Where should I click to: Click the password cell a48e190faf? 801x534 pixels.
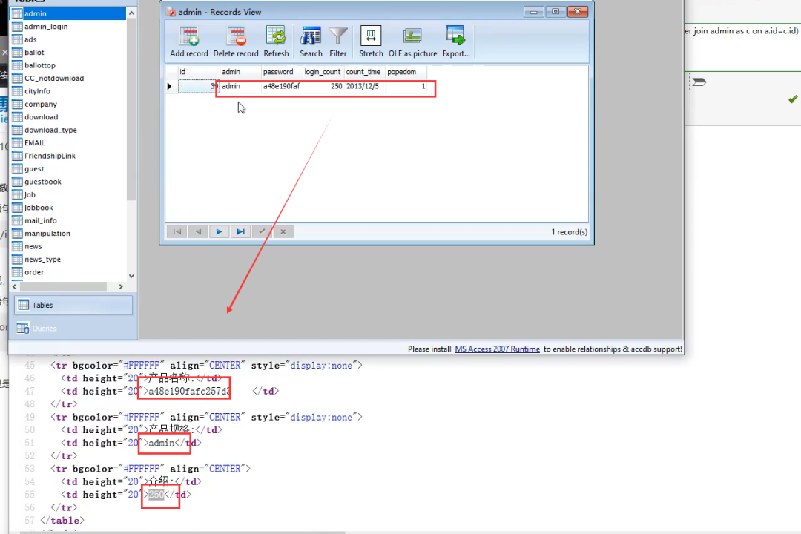[282, 86]
